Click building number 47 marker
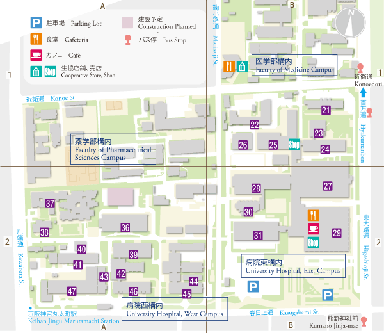 [72, 291]
